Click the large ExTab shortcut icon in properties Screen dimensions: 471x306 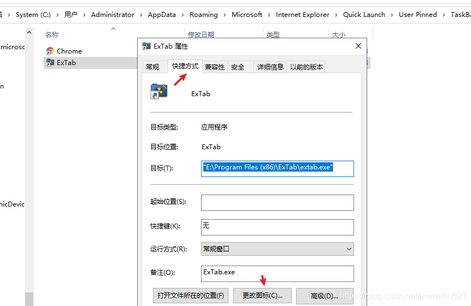[159, 92]
